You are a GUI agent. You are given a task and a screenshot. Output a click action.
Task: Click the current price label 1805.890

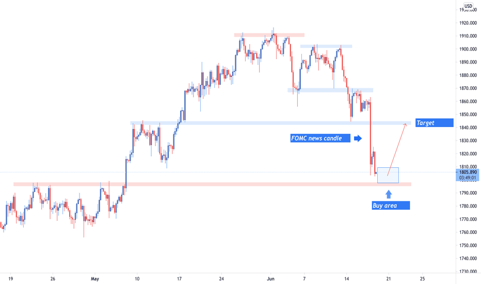pos(468,172)
